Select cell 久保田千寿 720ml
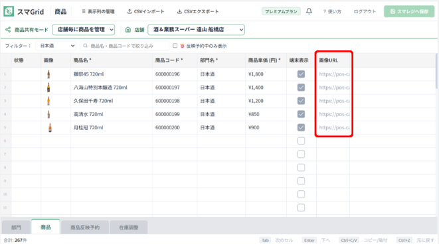This screenshot has height=244, width=439. pyautogui.click(x=112, y=101)
